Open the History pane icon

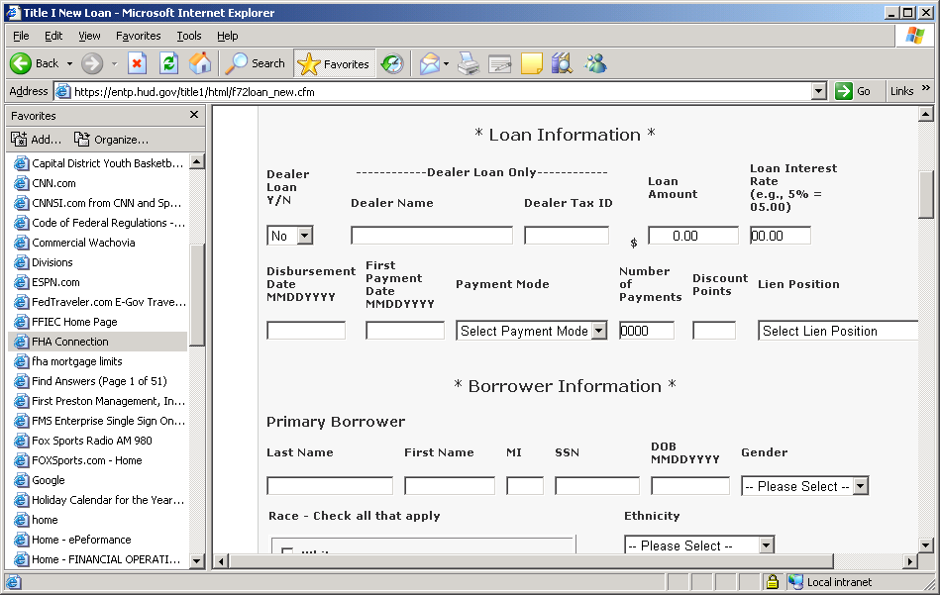coord(392,64)
